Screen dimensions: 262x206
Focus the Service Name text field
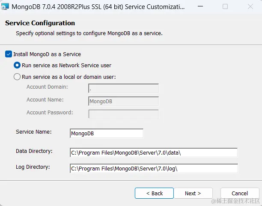point(106,133)
